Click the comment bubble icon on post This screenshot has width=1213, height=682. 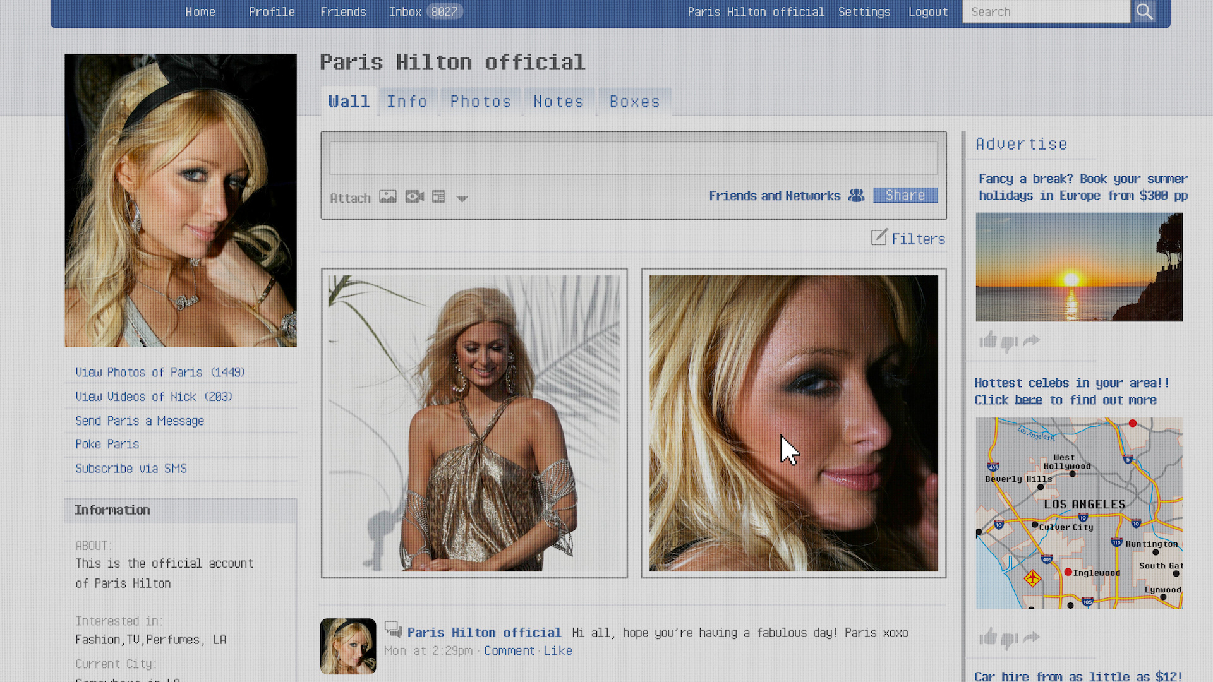point(393,629)
